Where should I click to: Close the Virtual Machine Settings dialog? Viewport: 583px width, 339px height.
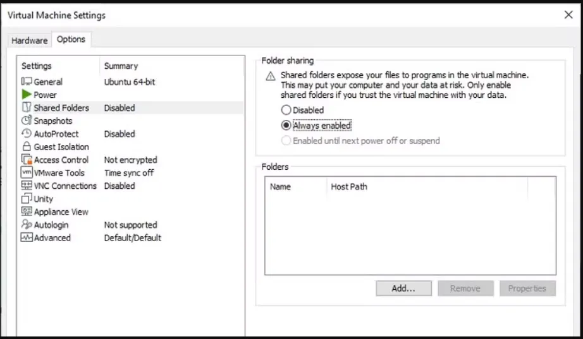pyautogui.click(x=568, y=15)
